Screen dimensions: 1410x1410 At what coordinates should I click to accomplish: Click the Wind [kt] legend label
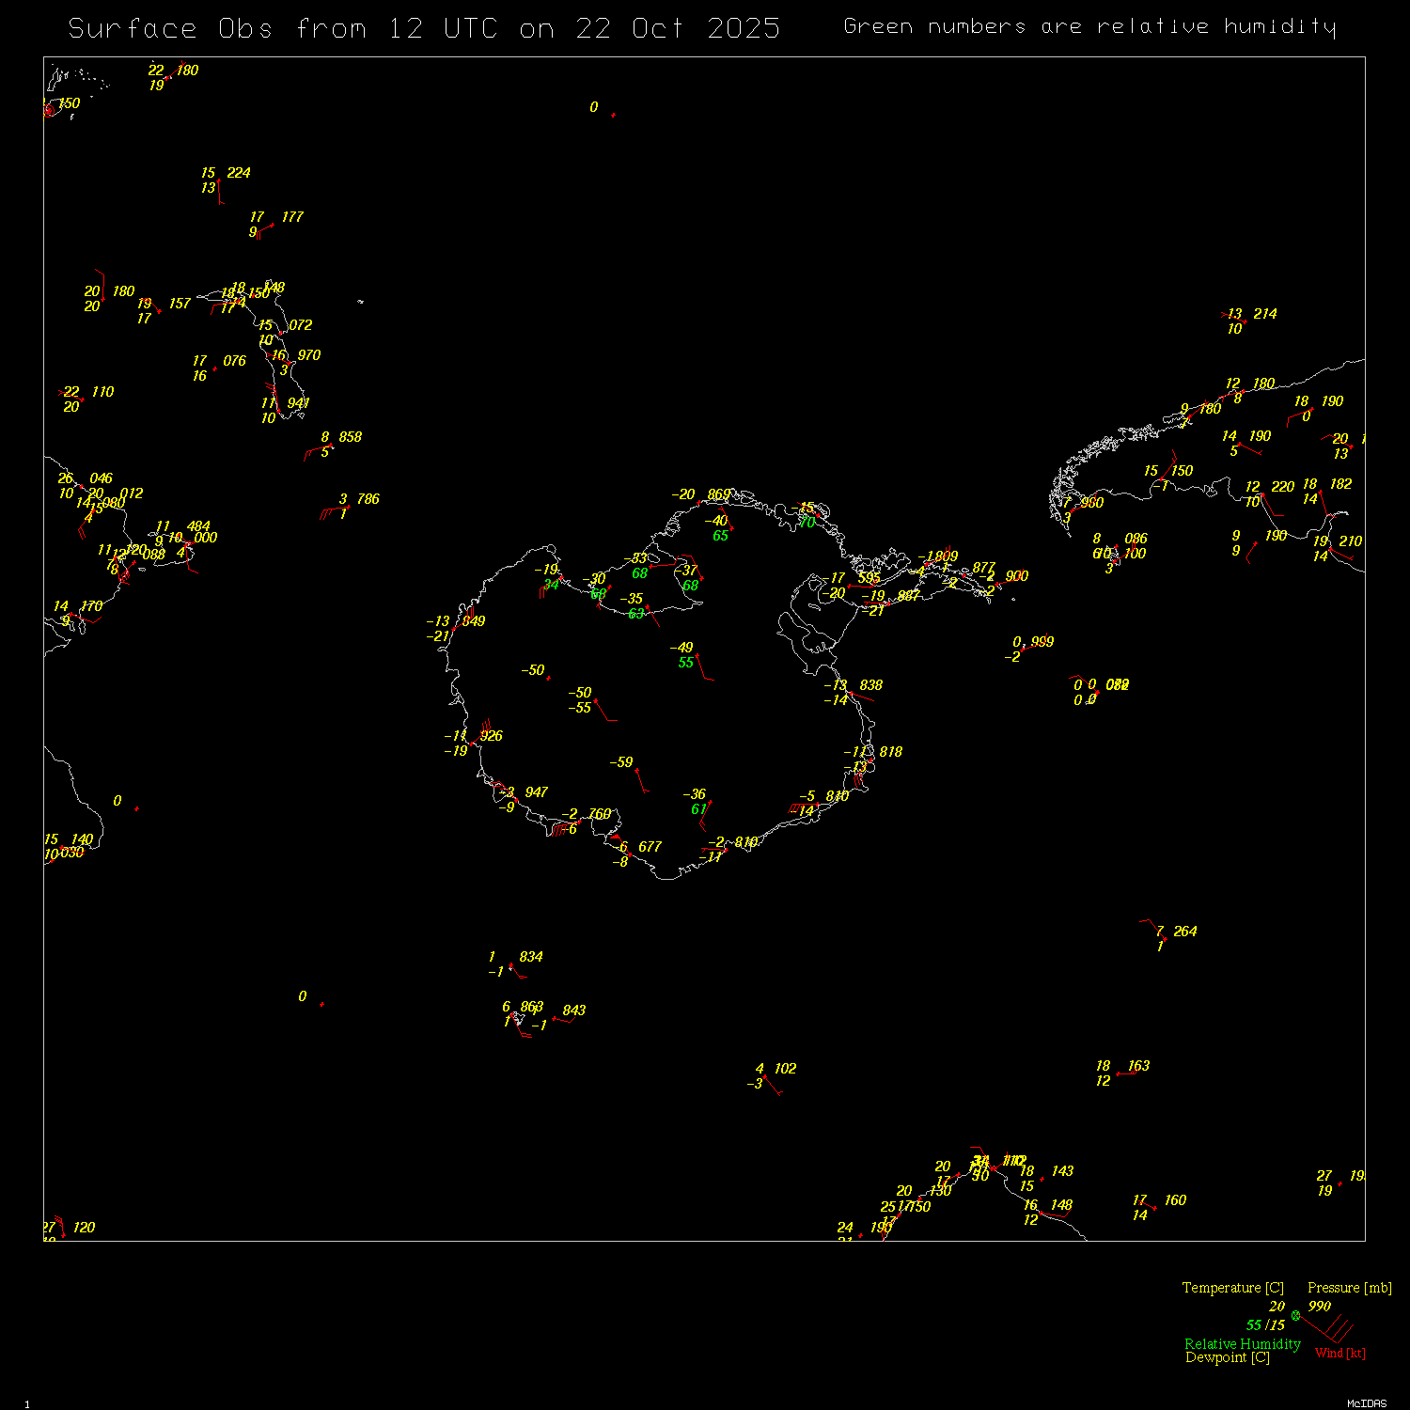point(1339,1353)
